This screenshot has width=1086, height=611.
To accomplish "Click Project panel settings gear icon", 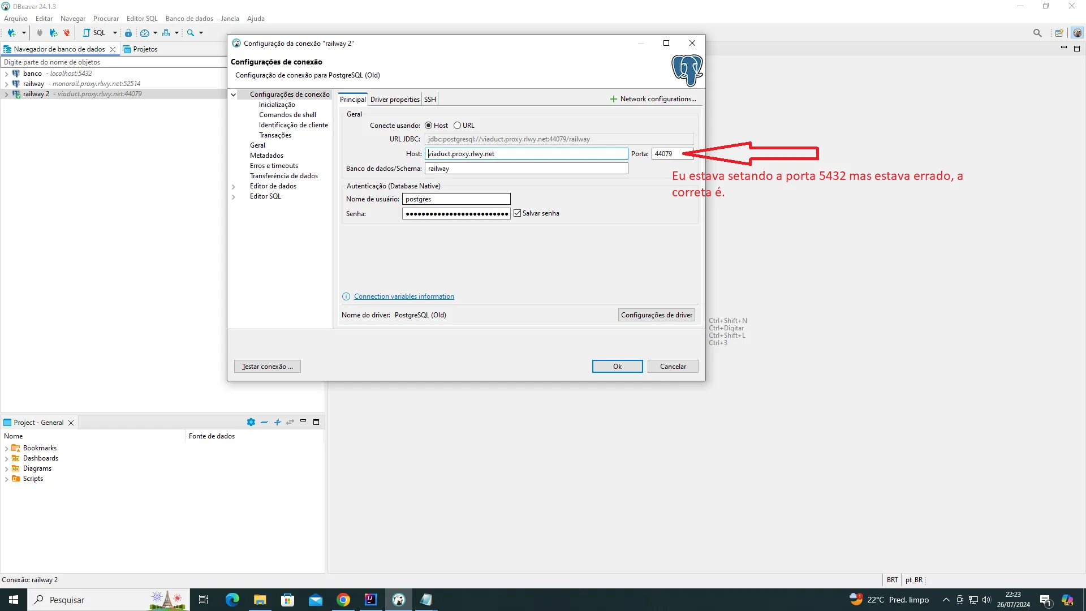I will tap(251, 422).
